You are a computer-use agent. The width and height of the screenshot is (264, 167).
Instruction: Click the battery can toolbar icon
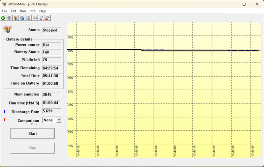[16, 18]
